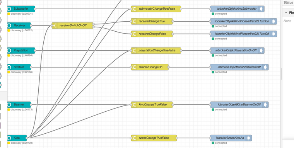Select the Beamer input node
Image resolution: width=294 pixels, height=148 pixels.
click(x=19, y=105)
